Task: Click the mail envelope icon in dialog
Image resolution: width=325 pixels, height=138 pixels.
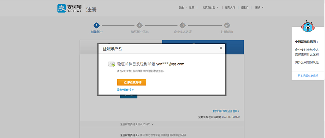Action: pyautogui.click(x=111, y=64)
